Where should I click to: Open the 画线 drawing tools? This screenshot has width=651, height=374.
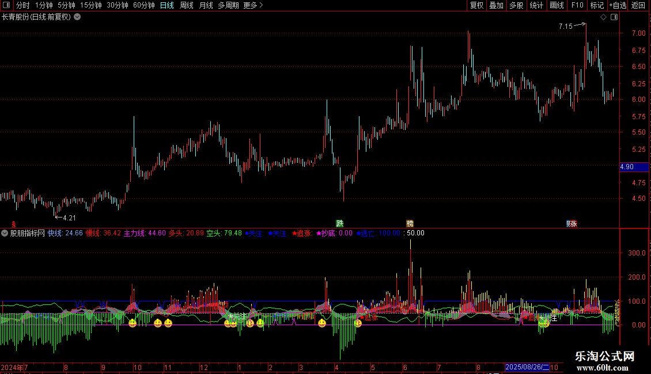[x=557, y=5]
